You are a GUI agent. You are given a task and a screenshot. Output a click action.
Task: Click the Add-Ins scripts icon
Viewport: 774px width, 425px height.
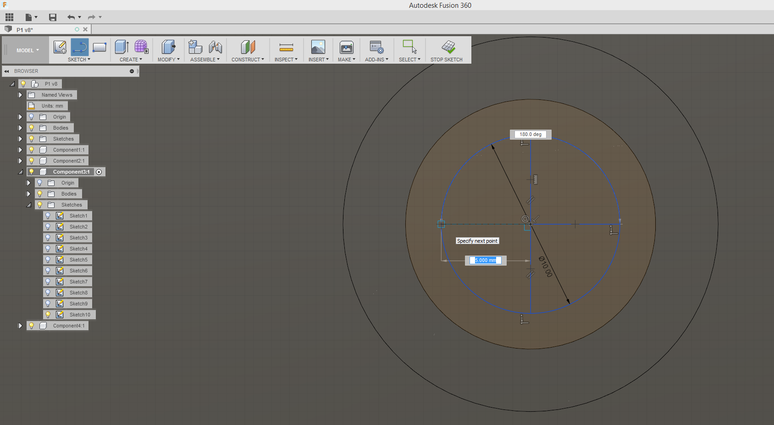click(x=376, y=47)
